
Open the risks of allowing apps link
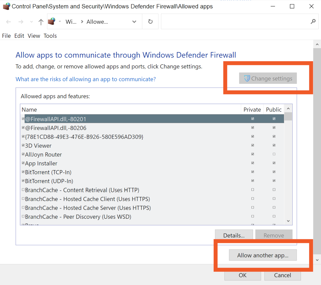pyautogui.click(x=86, y=79)
